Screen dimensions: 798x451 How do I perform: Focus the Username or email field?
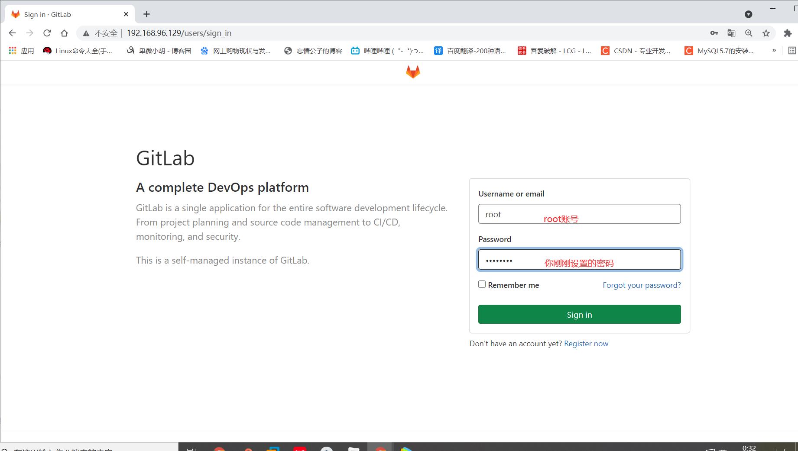click(579, 214)
